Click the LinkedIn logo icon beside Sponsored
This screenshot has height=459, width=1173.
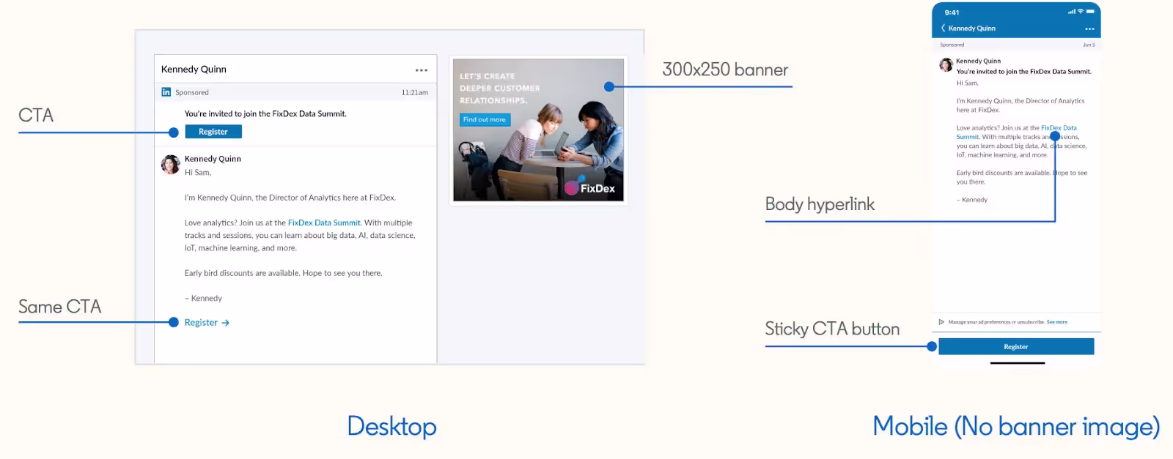[x=166, y=92]
